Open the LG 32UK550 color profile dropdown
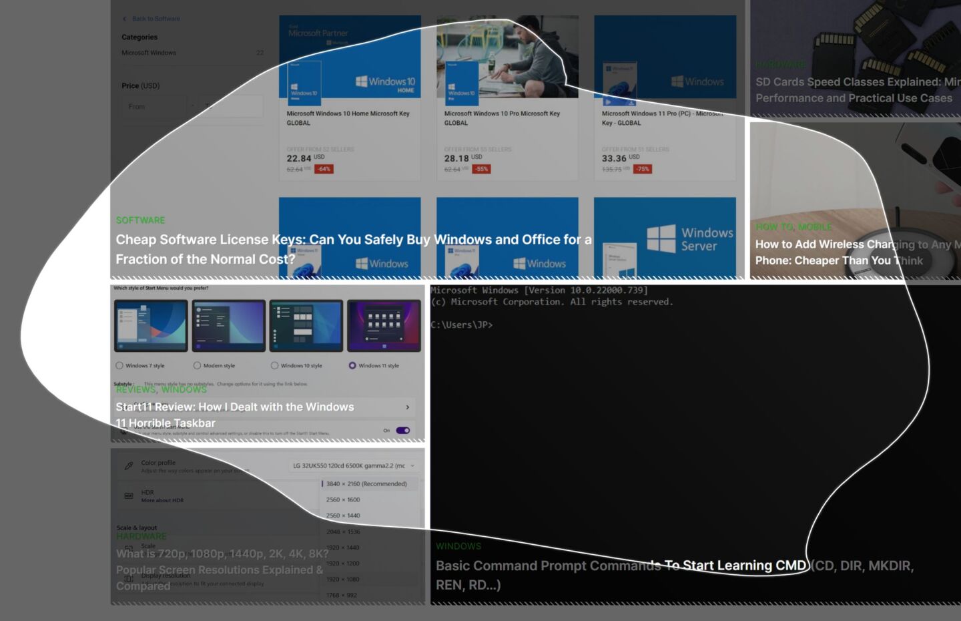961x621 pixels. point(352,466)
